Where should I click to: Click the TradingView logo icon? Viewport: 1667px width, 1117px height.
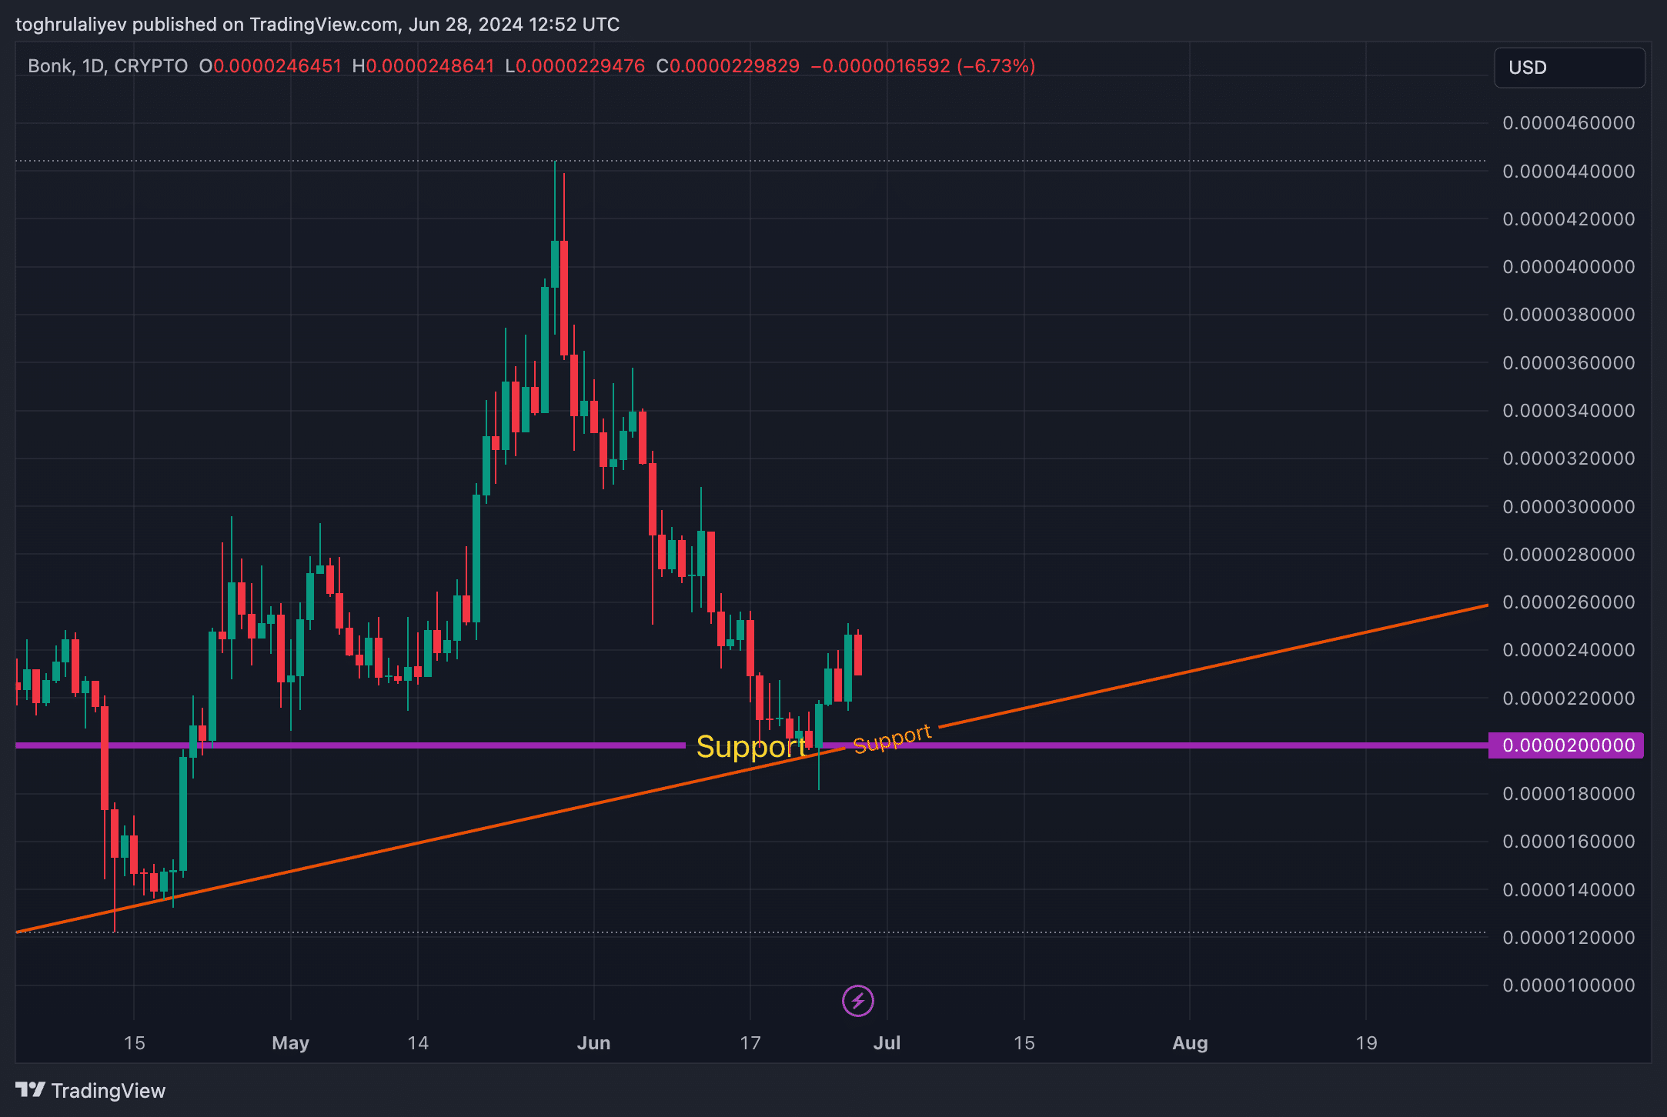pos(31,1090)
